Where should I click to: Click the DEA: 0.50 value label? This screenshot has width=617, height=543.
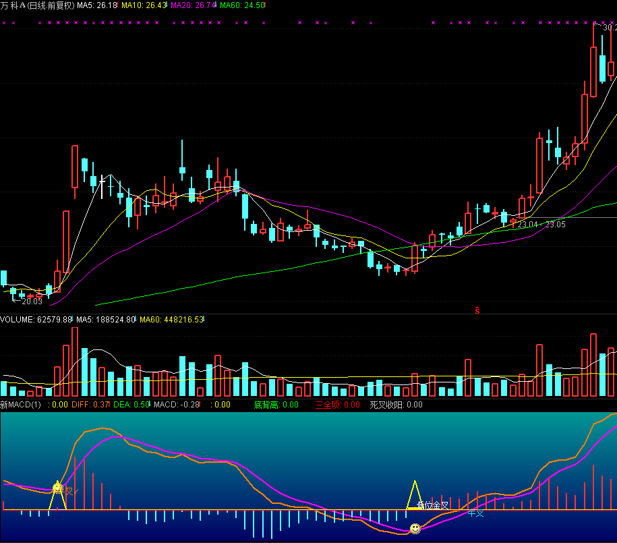[131, 405]
